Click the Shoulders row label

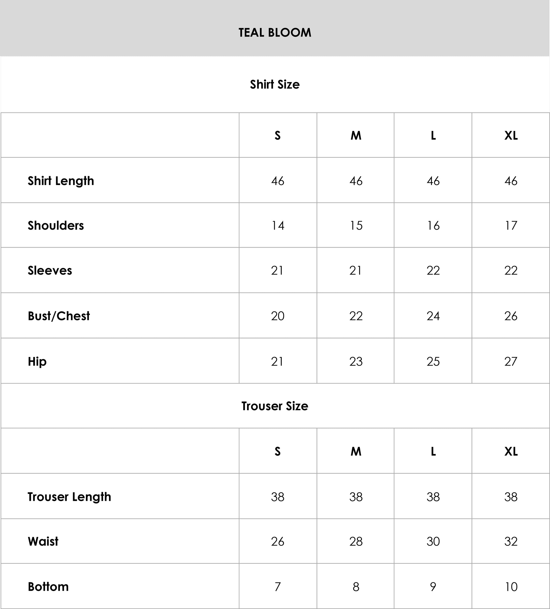pyautogui.click(x=56, y=225)
